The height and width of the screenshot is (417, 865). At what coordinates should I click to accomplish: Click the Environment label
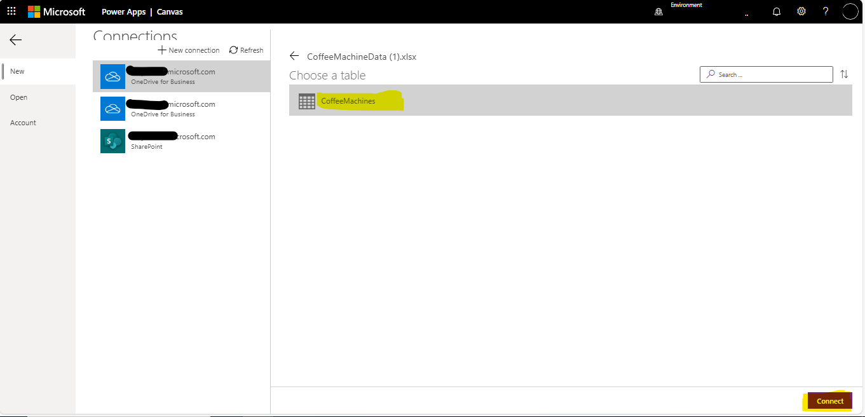coord(686,5)
